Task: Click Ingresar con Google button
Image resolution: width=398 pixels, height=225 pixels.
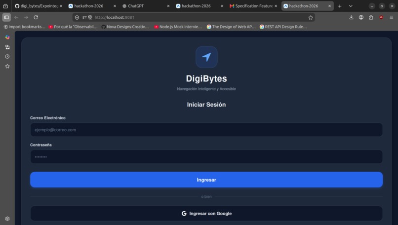Action: 206,214
